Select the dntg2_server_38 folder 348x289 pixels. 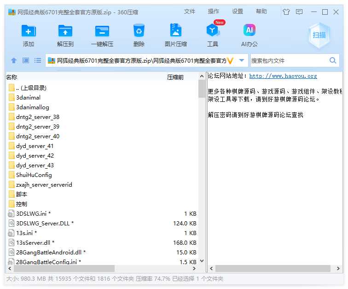point(38,117)
